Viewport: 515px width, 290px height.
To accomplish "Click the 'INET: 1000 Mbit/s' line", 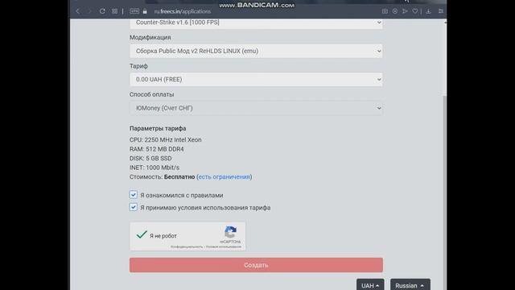I will tap(154, 168).
